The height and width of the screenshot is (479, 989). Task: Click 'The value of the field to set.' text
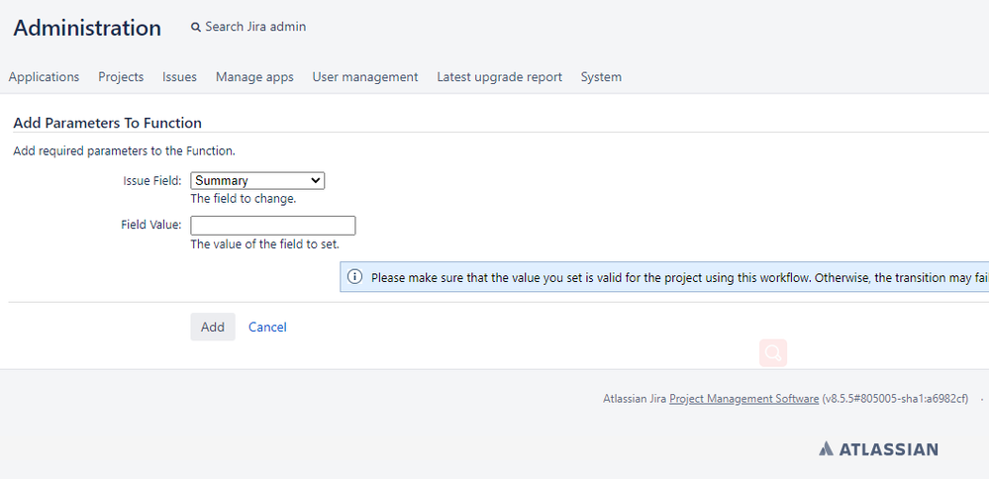pyautogui.click(x=265, y=243)
